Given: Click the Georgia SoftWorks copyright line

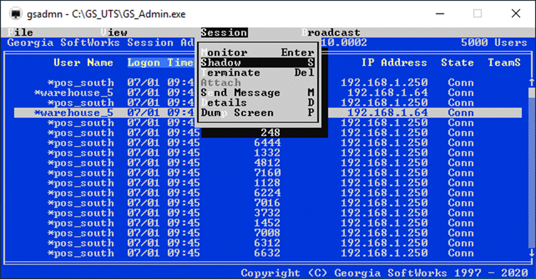Looking at the screenshot, I should [x=384, y=273].
